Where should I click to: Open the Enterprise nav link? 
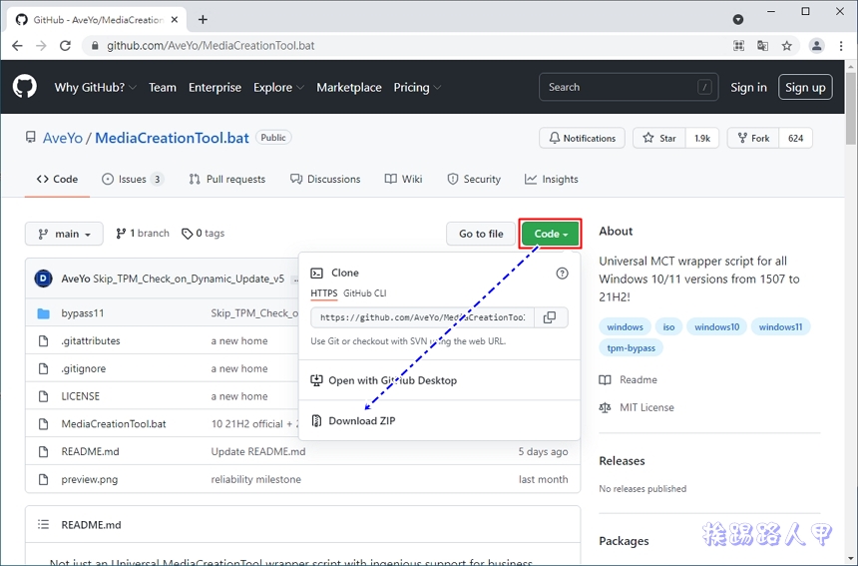[215, 87]
